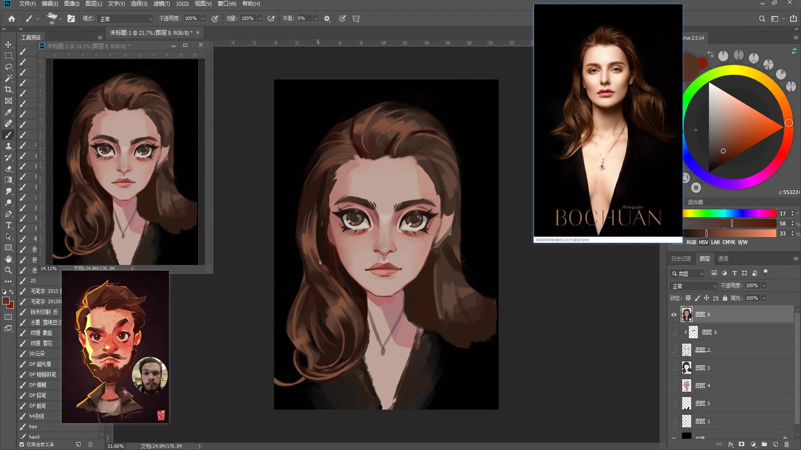Select the Quick Selection wand tool
This screenshot has height=450, width=801.
coord(8,78)
